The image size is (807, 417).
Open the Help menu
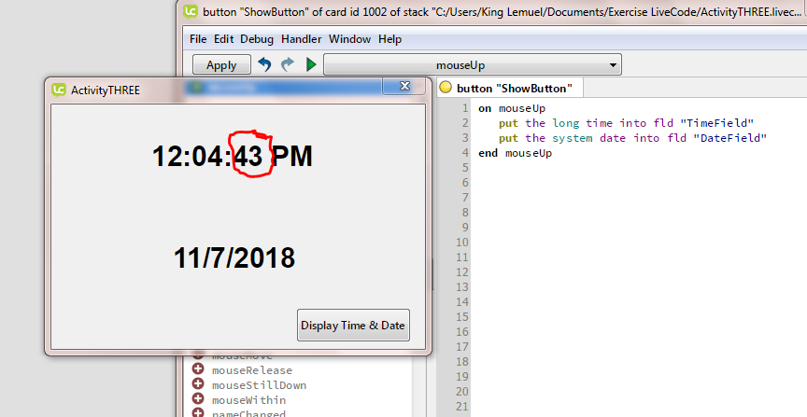(389, 39)
